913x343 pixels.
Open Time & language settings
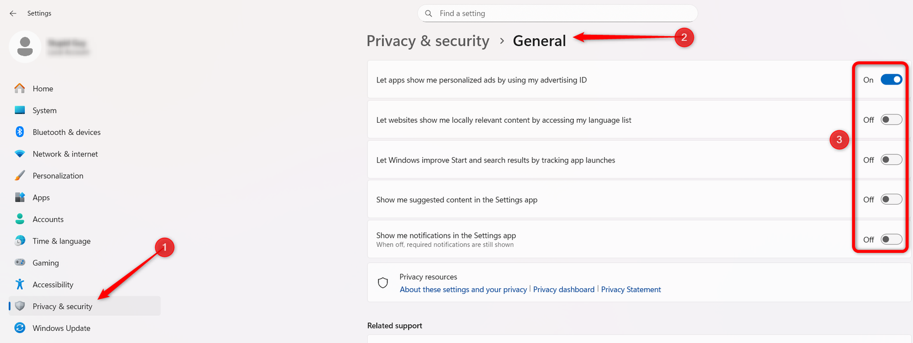point(61,241)
